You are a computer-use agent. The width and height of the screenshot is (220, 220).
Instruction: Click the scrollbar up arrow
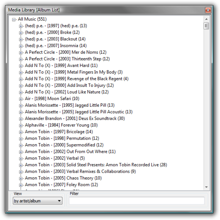click(207, 19)
